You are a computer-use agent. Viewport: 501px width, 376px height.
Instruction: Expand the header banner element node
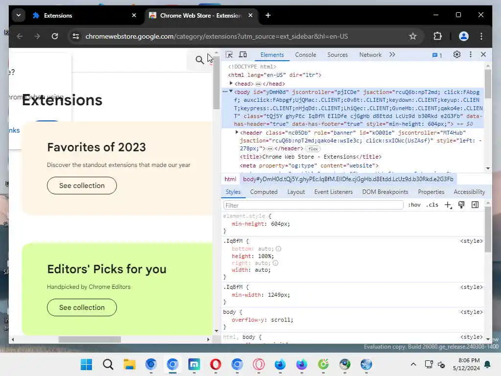click(237, 132)
